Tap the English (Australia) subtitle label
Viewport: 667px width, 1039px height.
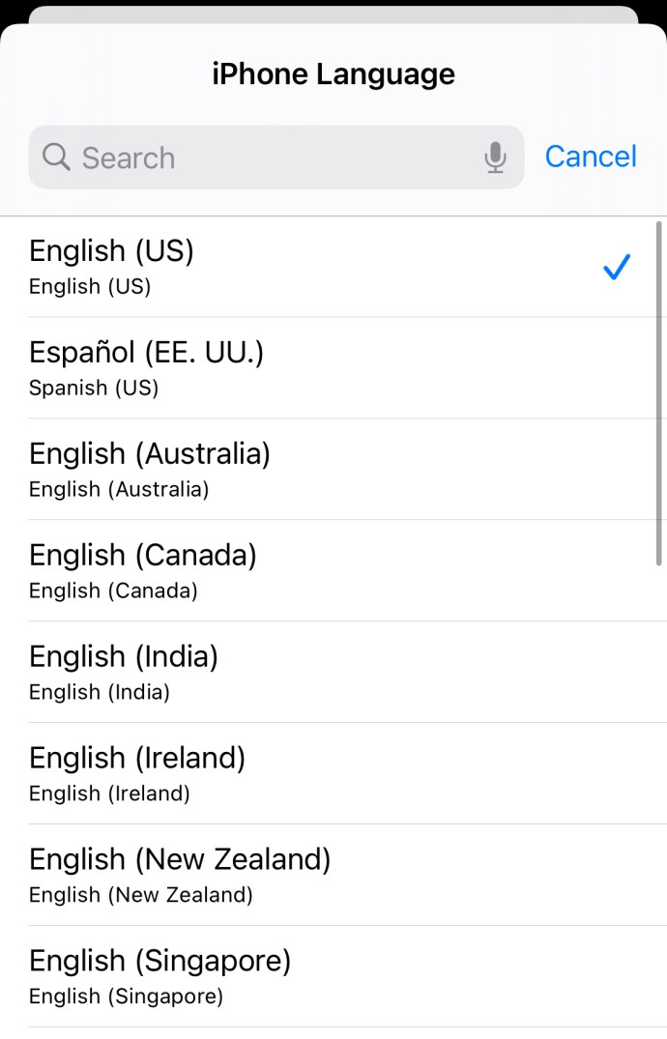[119, 490]
